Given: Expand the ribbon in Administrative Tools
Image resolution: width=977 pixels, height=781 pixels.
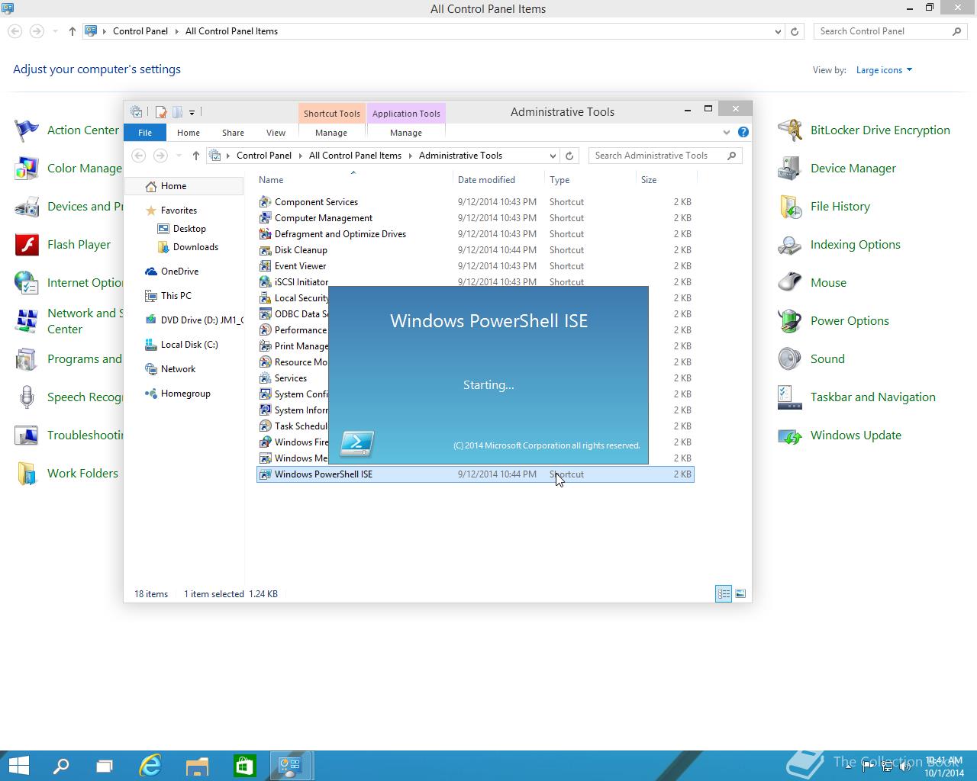Looking at the screenshot, I should coord(726,132).
